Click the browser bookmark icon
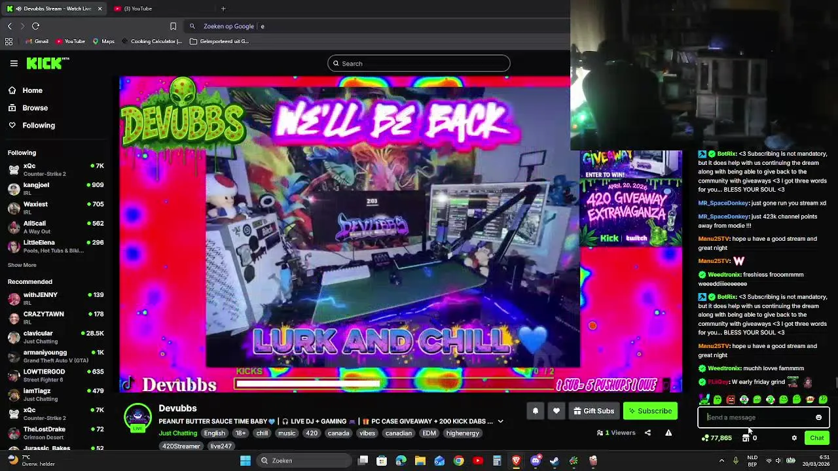838x471 pixels. (173, 26)
